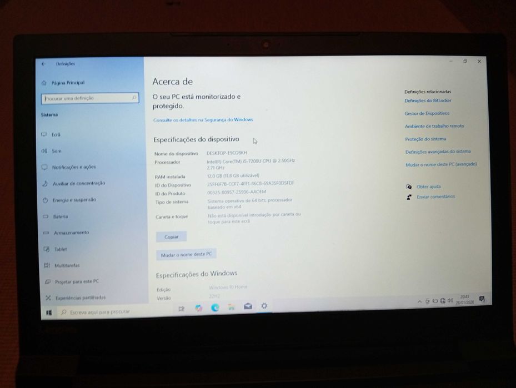Click the Settings gear on taskbar
The image size is (516, 388).
click(x=264, y=306)
